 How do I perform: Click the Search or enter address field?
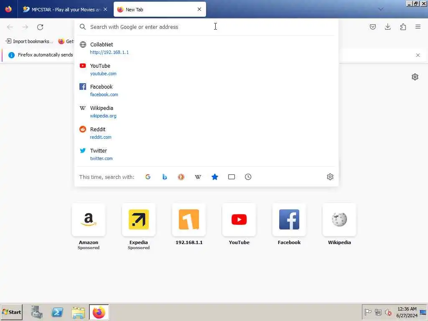[206, 27]
